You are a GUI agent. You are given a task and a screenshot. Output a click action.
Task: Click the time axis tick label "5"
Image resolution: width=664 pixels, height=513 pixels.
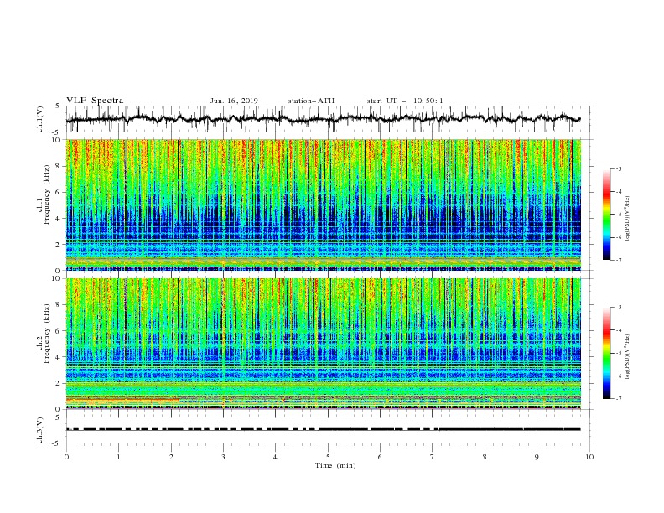[x=328, y=457]
